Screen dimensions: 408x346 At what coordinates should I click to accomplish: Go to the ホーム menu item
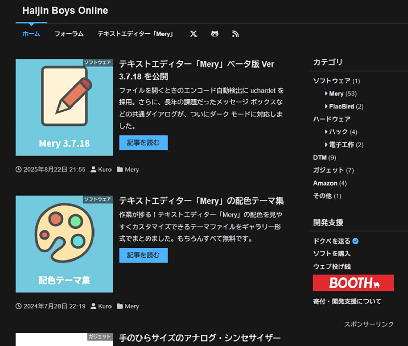(31, 34)
